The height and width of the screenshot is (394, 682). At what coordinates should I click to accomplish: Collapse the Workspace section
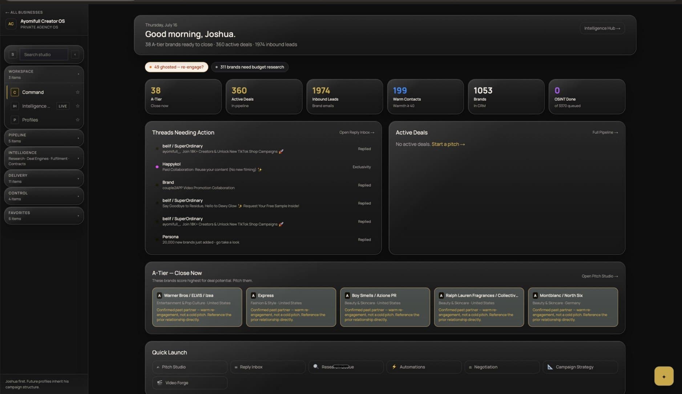click(44, 74)
